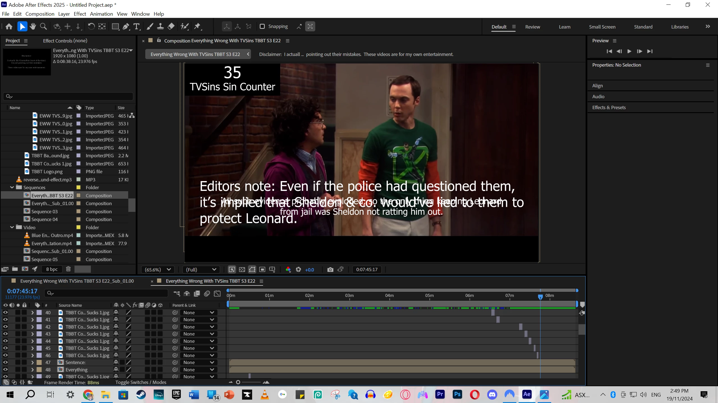Select the Pen tool
This screenshot has height=403, width=718.
tap(126, 27)
